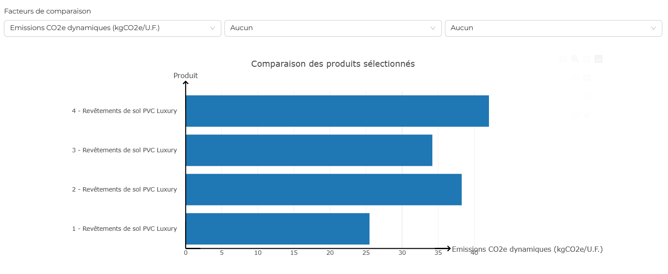The image size is (668, 274).
Task: Activate the Pan crossed-arrows tool
Action: [x=575, y=78]
